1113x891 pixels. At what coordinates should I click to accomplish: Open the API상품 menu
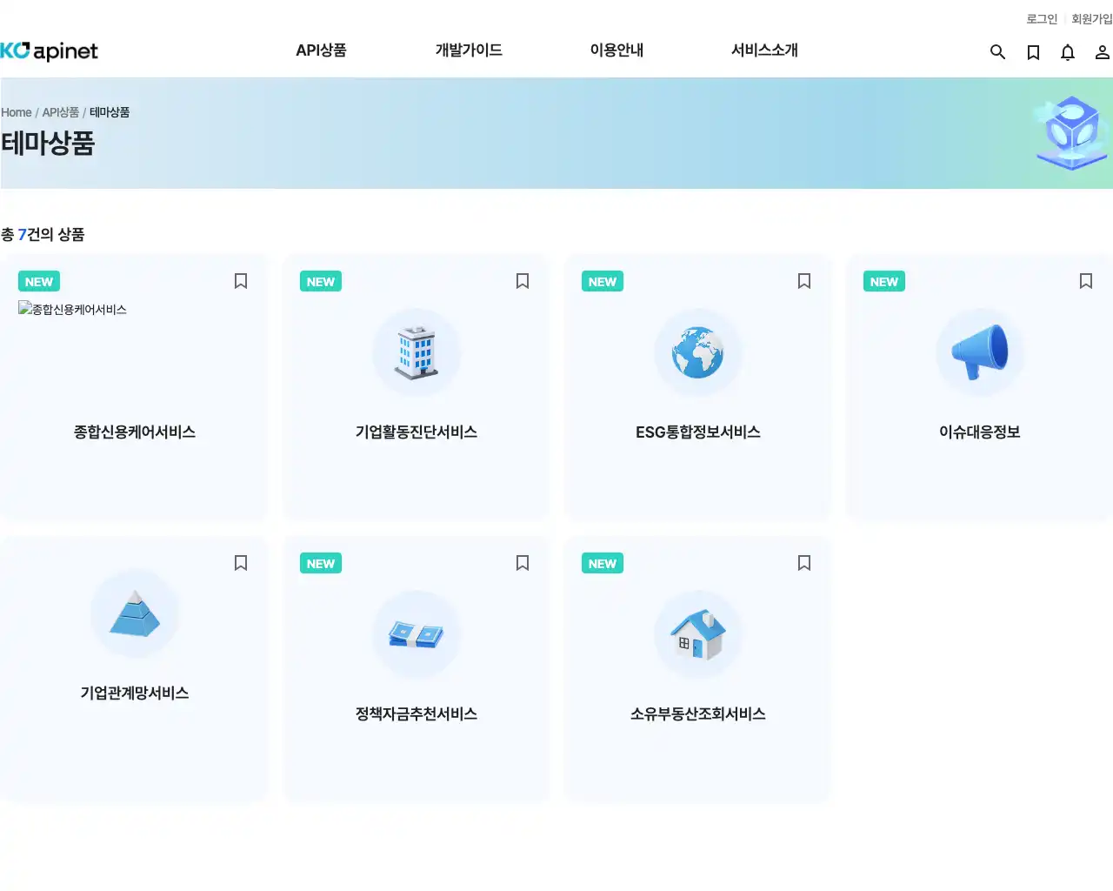coord(322,50)
